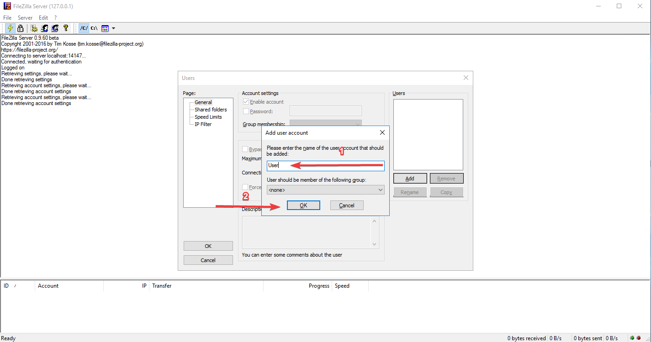Click the Rename user button
This screenshot has width=651, height=342.
click(x=410, y=192)
